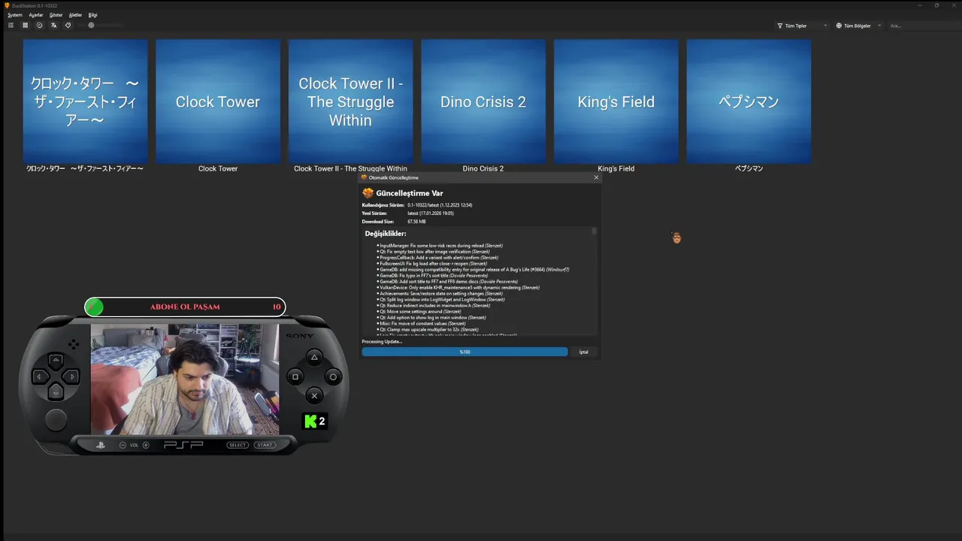Switch to game list view icon
Image resolution: width=962 pixels, height=541 pixels.
(x=11, y=26)
